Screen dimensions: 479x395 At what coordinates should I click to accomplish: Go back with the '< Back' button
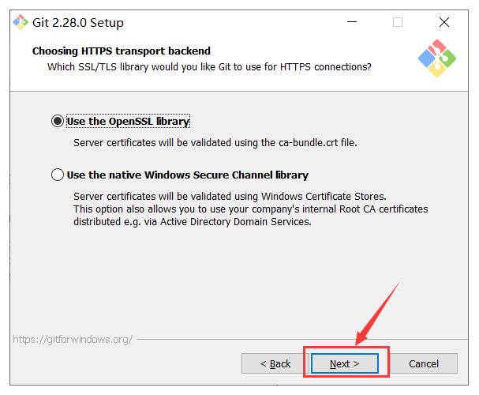[275, 363]
